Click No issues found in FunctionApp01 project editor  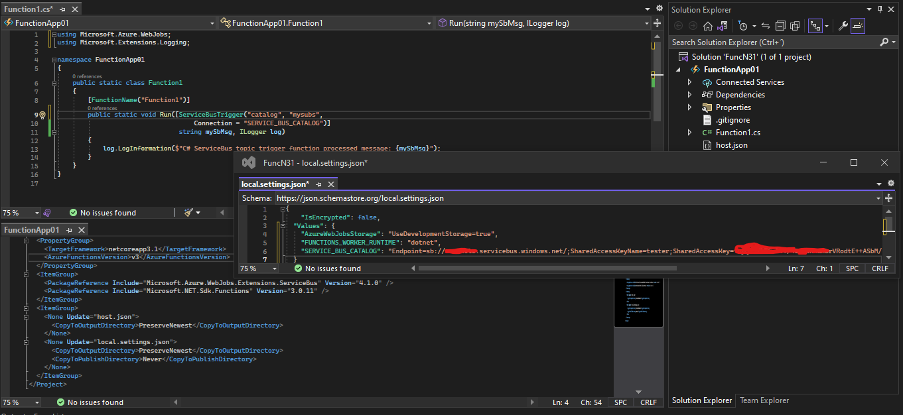(x=90, y=402)
